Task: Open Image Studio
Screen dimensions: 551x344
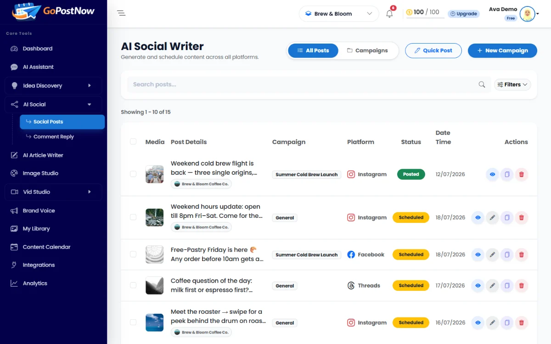Action: [40, 173]
